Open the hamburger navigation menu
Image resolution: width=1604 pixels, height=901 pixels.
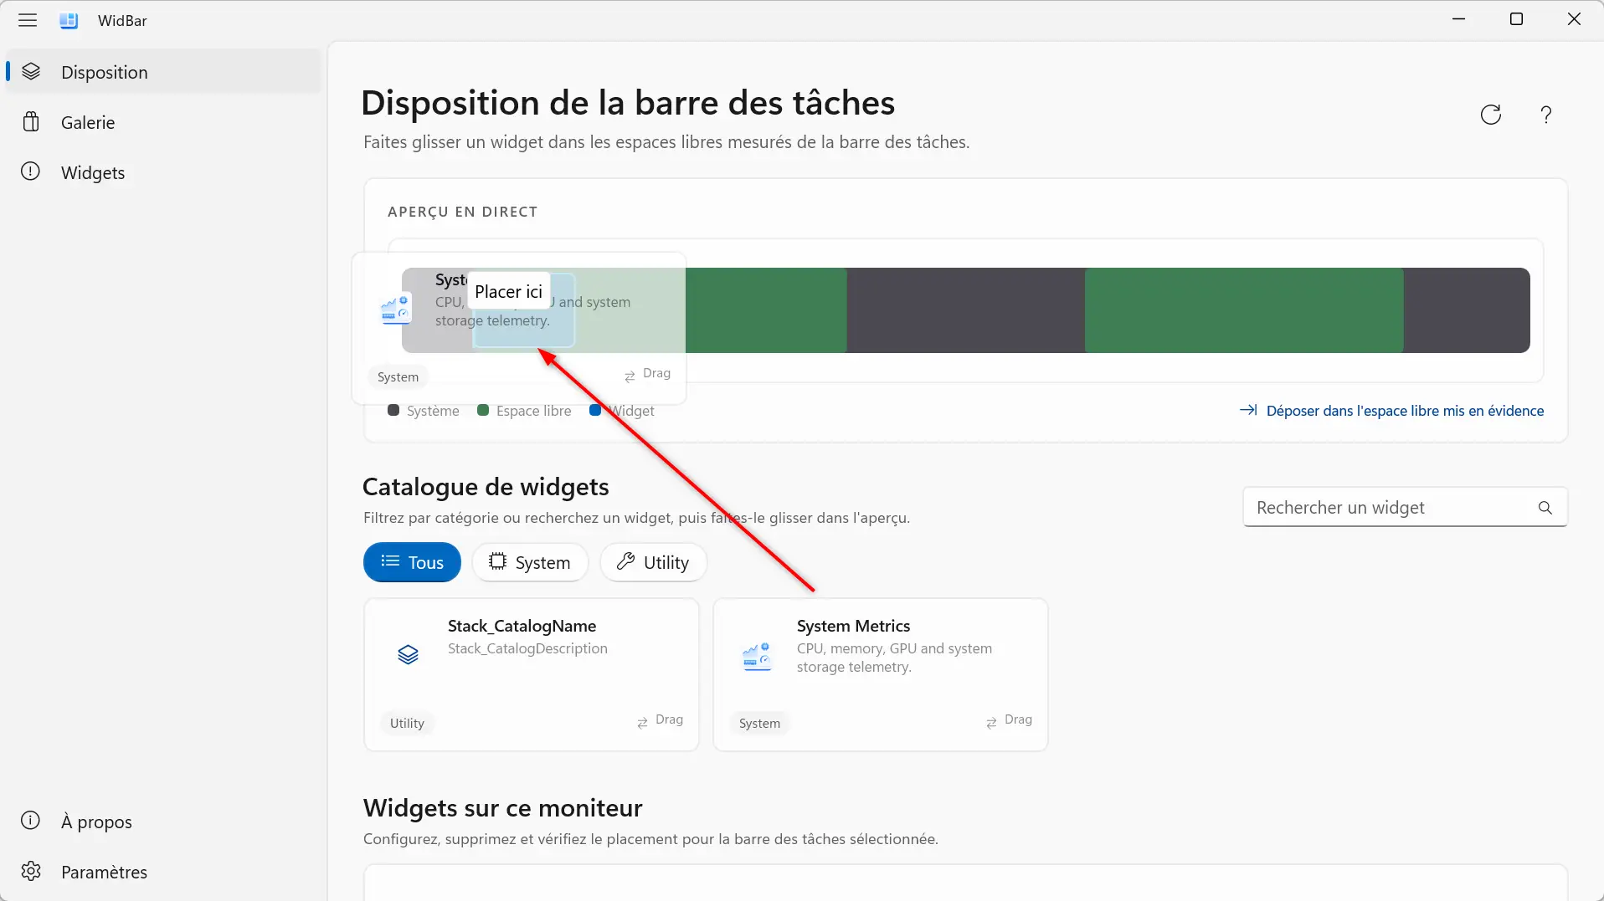pos(28,20)
